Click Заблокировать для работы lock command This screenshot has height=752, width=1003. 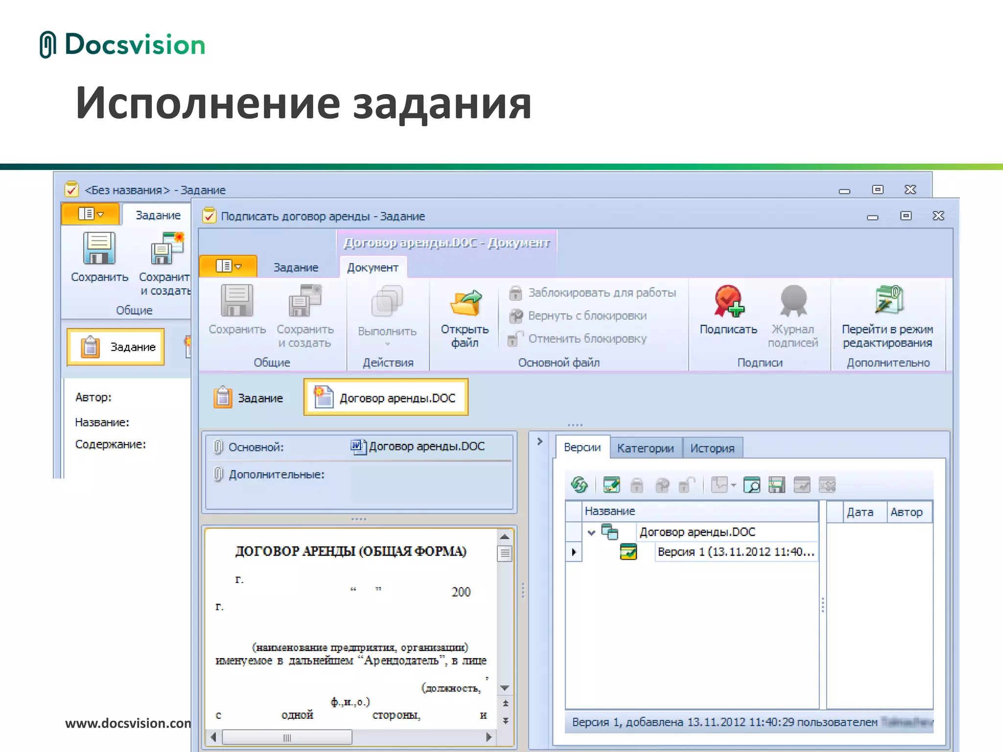pyautogui.click(x=592, y=293)
